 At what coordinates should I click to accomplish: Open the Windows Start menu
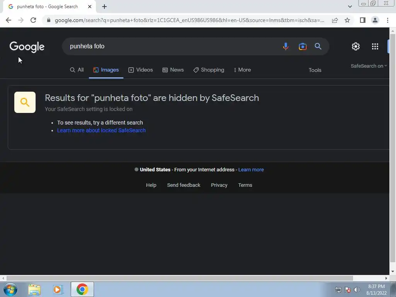[10, 289]
